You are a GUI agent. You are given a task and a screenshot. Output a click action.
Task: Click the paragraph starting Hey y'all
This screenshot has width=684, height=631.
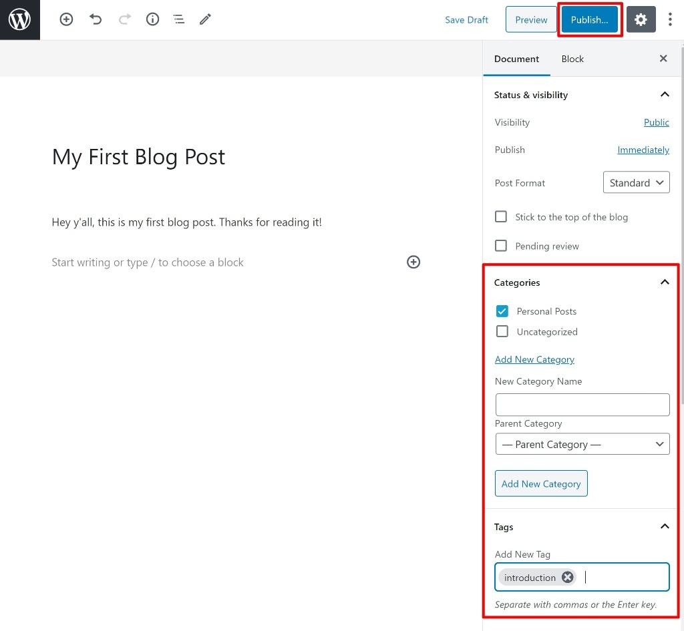click(x=187, y=222)
